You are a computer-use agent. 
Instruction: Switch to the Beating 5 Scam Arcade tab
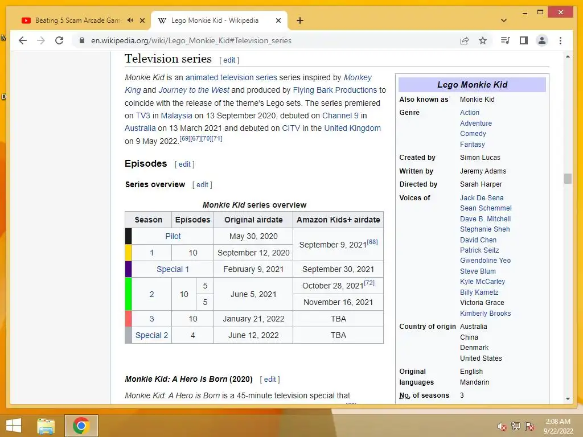coord(77,20)
